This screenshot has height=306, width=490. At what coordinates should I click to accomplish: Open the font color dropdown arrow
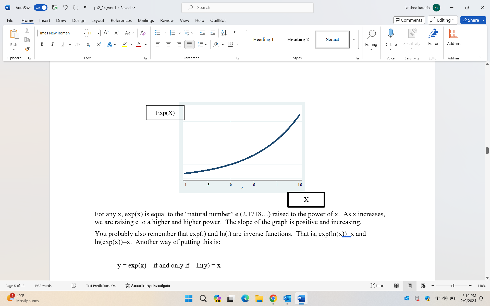pos(146,44)
